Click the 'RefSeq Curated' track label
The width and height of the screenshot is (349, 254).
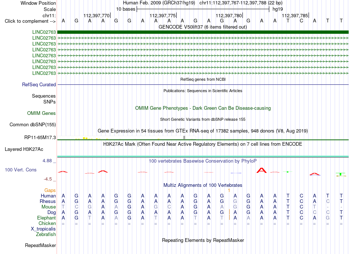tap(39, 84)
